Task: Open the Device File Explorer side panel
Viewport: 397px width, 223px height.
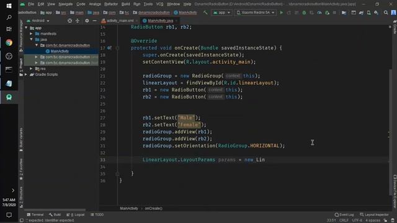Action: point(395,191)
